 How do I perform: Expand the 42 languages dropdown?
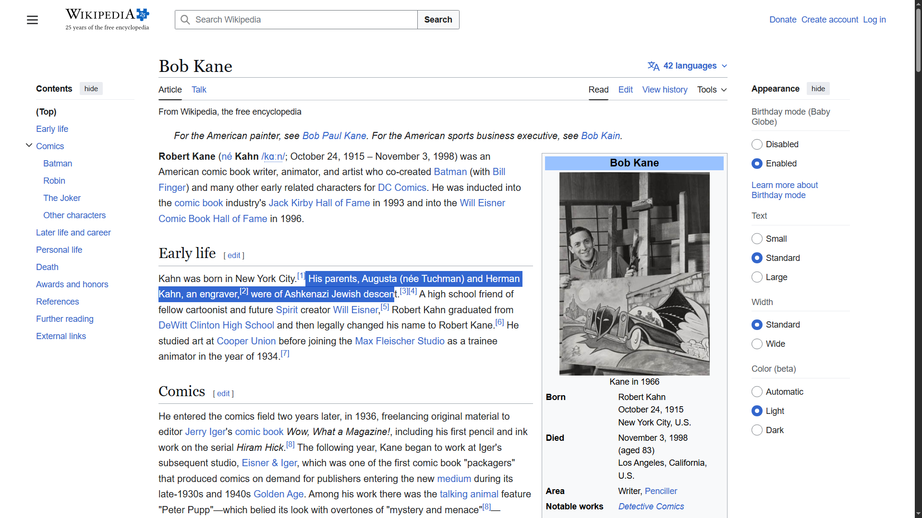[x=690, y=66]
